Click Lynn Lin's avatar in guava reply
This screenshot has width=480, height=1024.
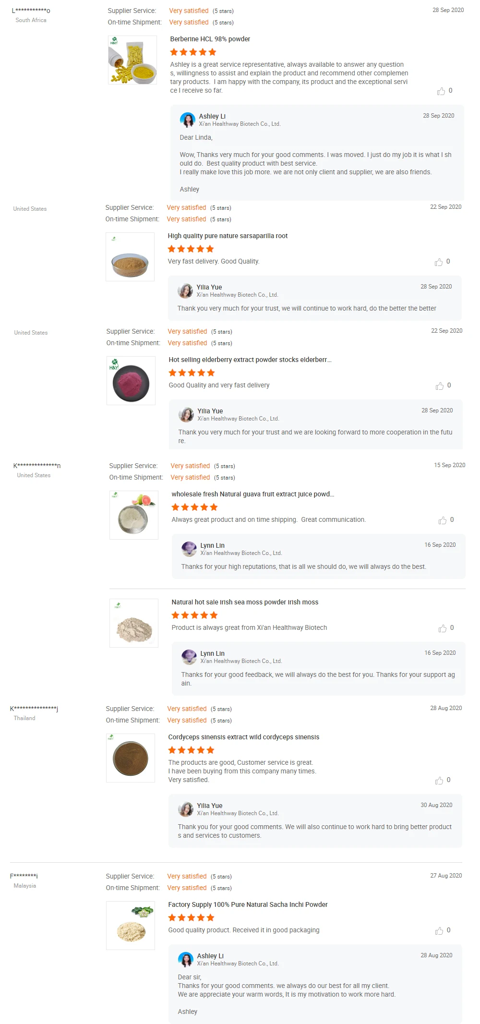click(189, 549)
